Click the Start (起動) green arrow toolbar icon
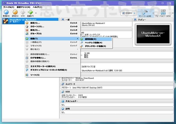The image size is (176, 124). 30,12
